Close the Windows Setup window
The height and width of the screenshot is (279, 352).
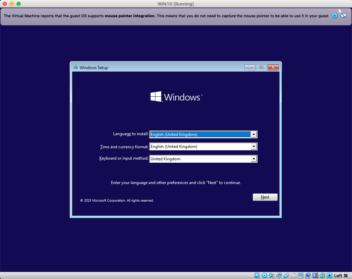click(x=273, y=67)
